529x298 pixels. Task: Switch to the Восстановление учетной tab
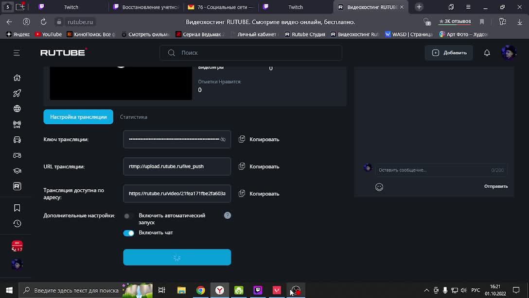[x=146, y=7]
